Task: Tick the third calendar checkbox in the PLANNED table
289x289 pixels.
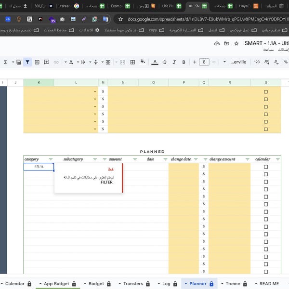Action: [x=266, y=182]
